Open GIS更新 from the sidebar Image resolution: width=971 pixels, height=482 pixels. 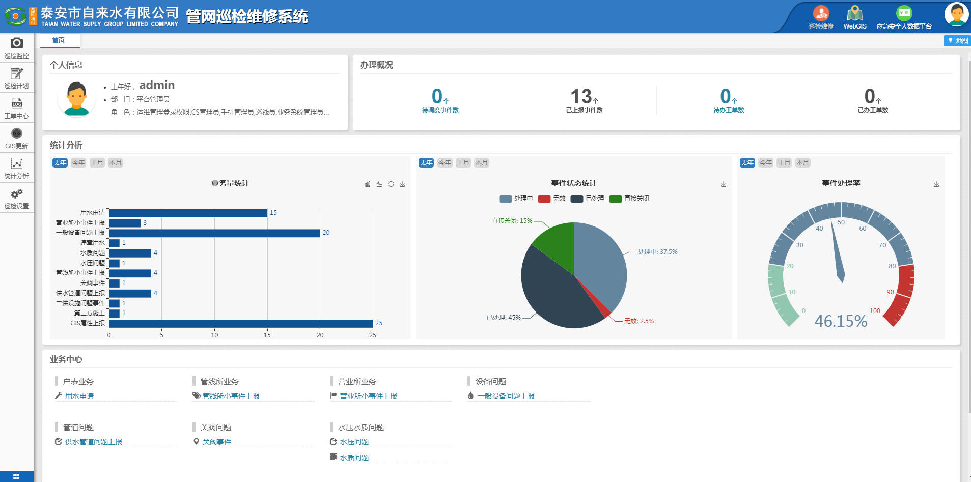17,137
